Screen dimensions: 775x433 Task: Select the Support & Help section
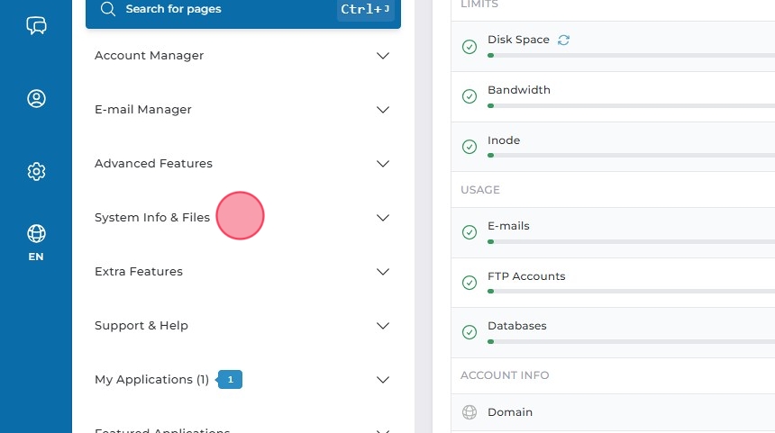pyautogui.click(x=141, y=326)
